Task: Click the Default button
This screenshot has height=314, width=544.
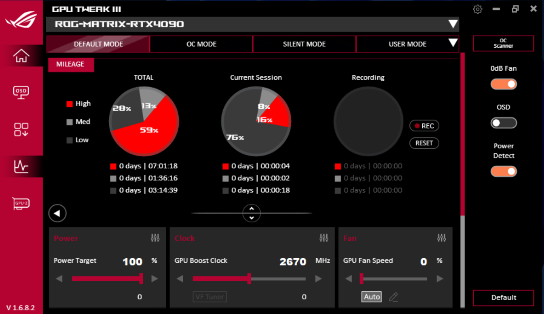Action: point(504,297)
